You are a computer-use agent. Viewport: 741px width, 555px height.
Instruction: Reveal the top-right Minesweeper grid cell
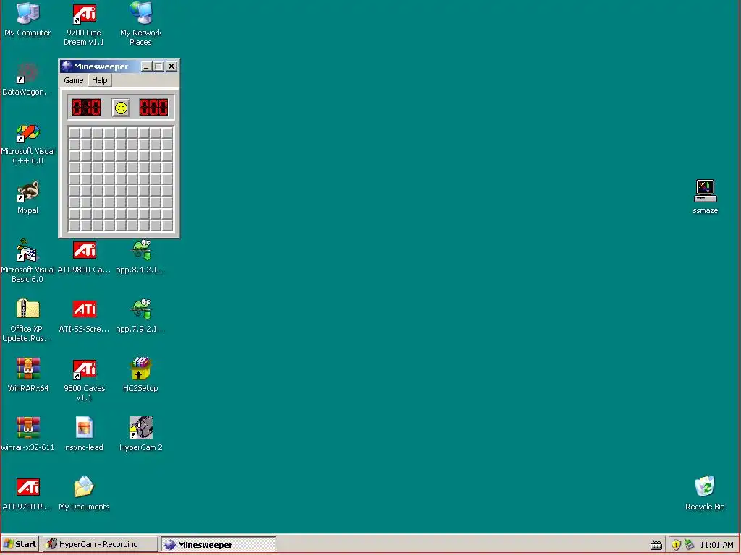(x=167, y=133)
